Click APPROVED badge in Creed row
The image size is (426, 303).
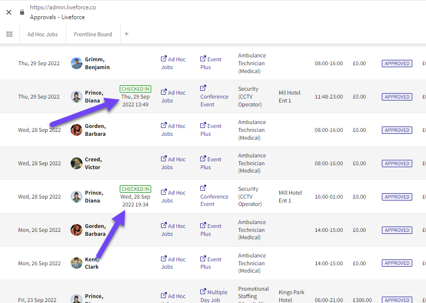click(397, 164)
